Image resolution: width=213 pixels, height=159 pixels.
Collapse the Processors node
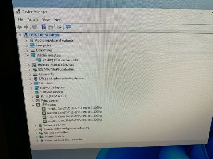(33, 105)
